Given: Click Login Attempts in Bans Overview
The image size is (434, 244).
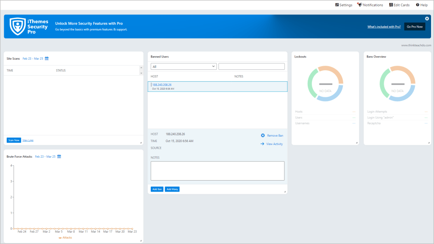Looking at the screenshot, I should [398, 112].
